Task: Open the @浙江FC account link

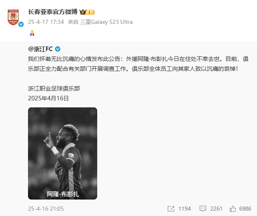Action: point(40,49)
